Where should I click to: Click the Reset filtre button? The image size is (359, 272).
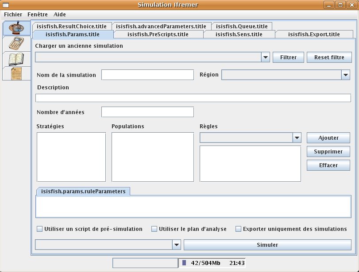point(329,57)
